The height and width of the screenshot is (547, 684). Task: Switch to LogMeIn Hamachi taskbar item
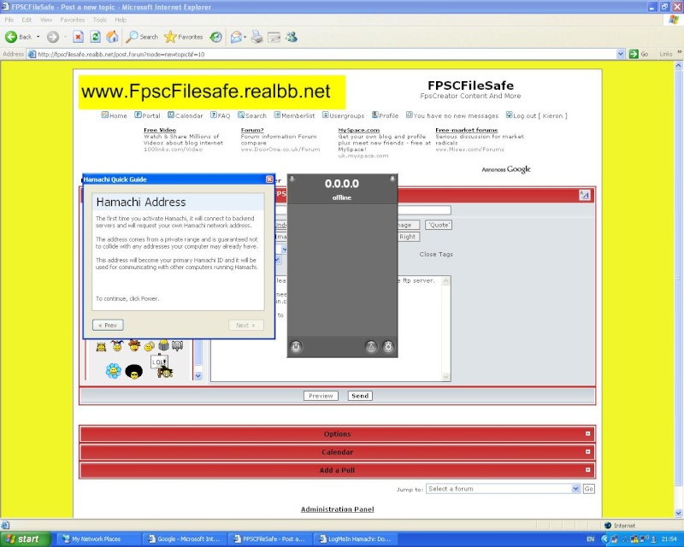[356, 538]
